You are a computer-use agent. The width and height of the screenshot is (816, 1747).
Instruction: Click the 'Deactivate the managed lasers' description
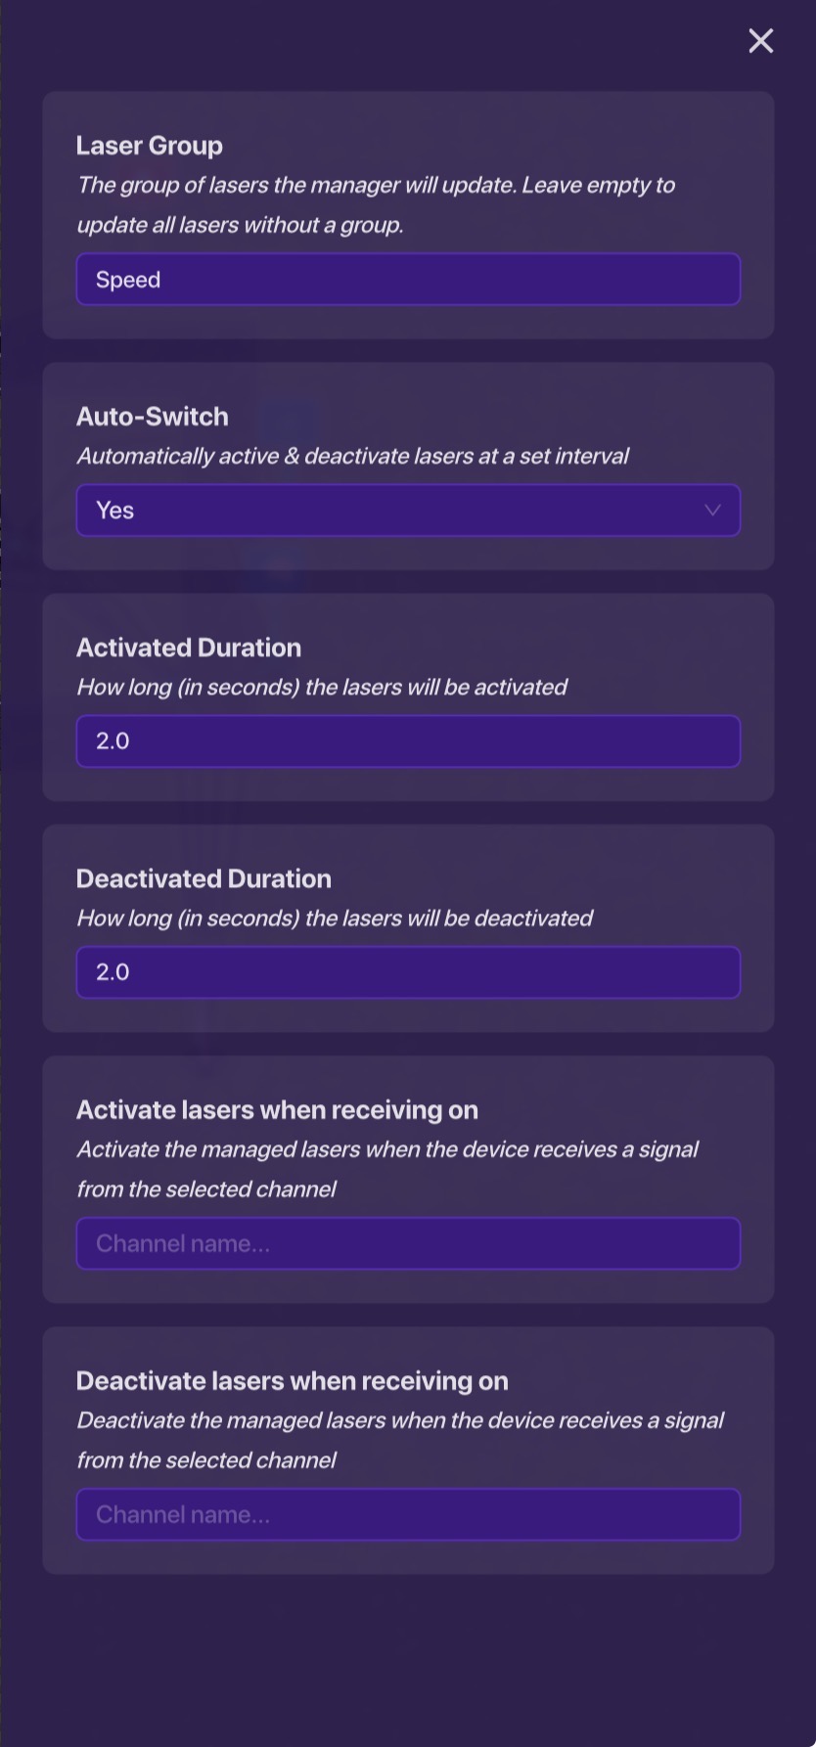click(400, 1440)
